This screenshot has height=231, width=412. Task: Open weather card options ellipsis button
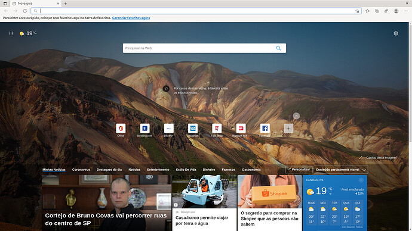click(361, 180)
